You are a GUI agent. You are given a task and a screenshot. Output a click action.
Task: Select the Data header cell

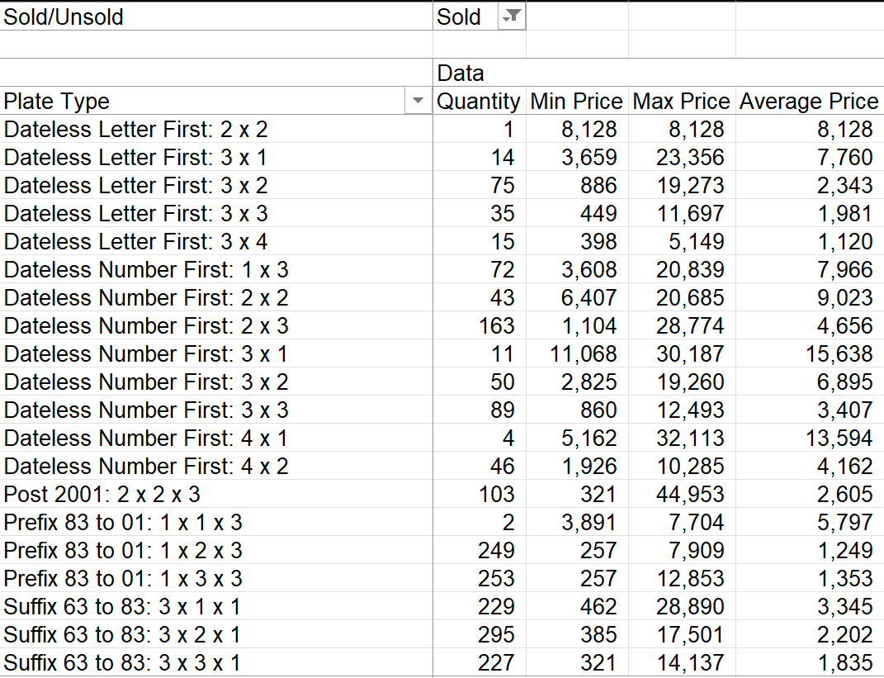pos(461,73)
